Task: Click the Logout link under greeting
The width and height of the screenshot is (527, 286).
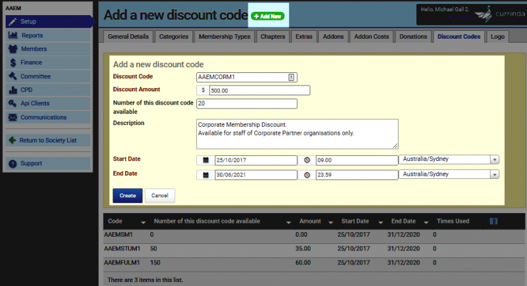Action: 460,16
